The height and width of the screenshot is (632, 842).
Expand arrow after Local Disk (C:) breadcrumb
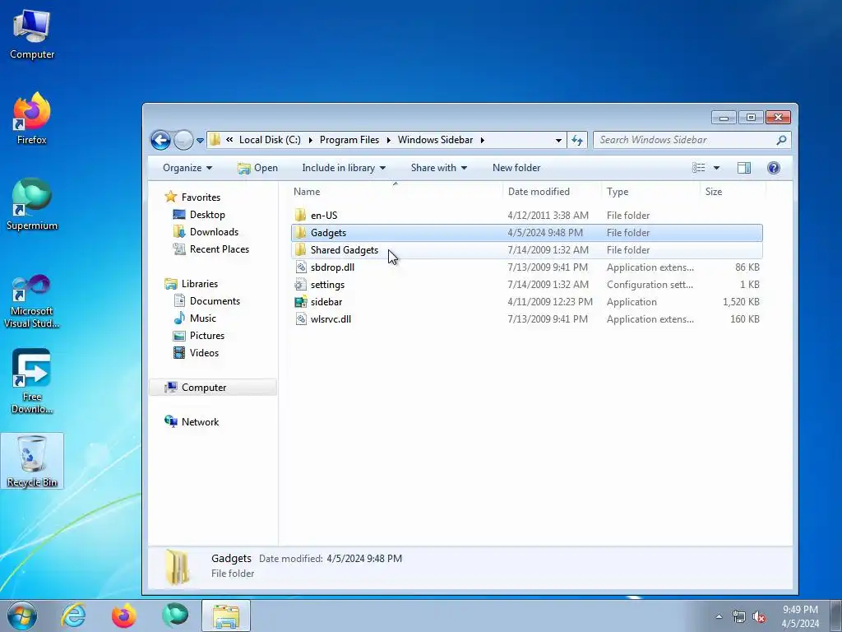pos(310,140)
